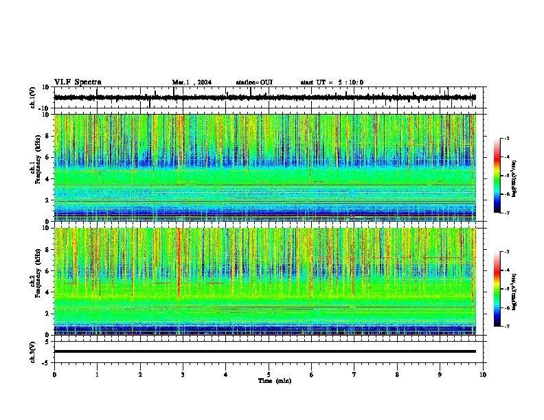Image resolution: width=544 pixels, height=420 pixels.
Task: Click the "ch.3(V)" axis label
Action: [33, 352]
